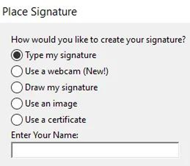The width and height of the screenshot is (190, 166).
Task: Select the "Use a certificate" radio button
Action: coord(17,120)
